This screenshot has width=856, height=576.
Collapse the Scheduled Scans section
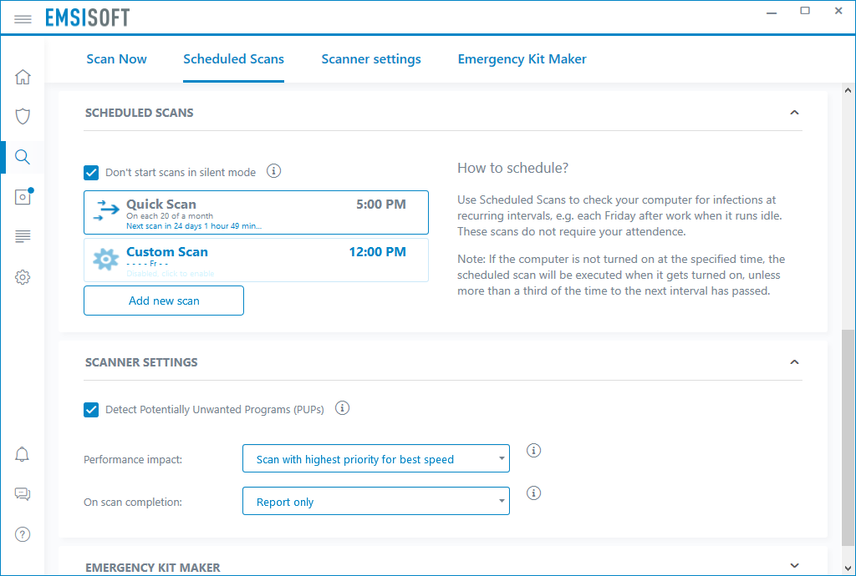click(794, 112)
